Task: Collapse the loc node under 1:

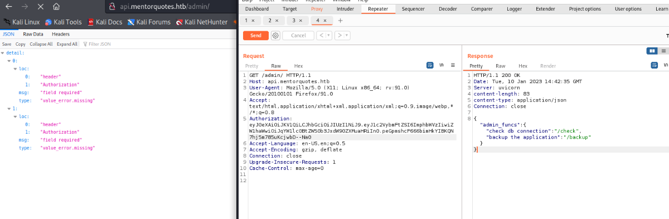Action: pyautogui.click(x=15, y=117)
